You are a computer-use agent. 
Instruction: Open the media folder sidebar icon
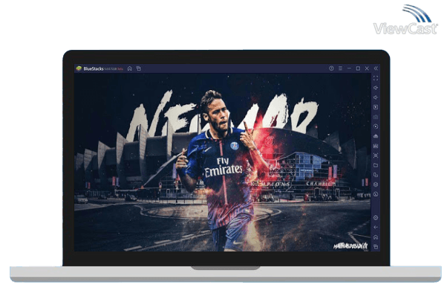[x=376, y=165]
